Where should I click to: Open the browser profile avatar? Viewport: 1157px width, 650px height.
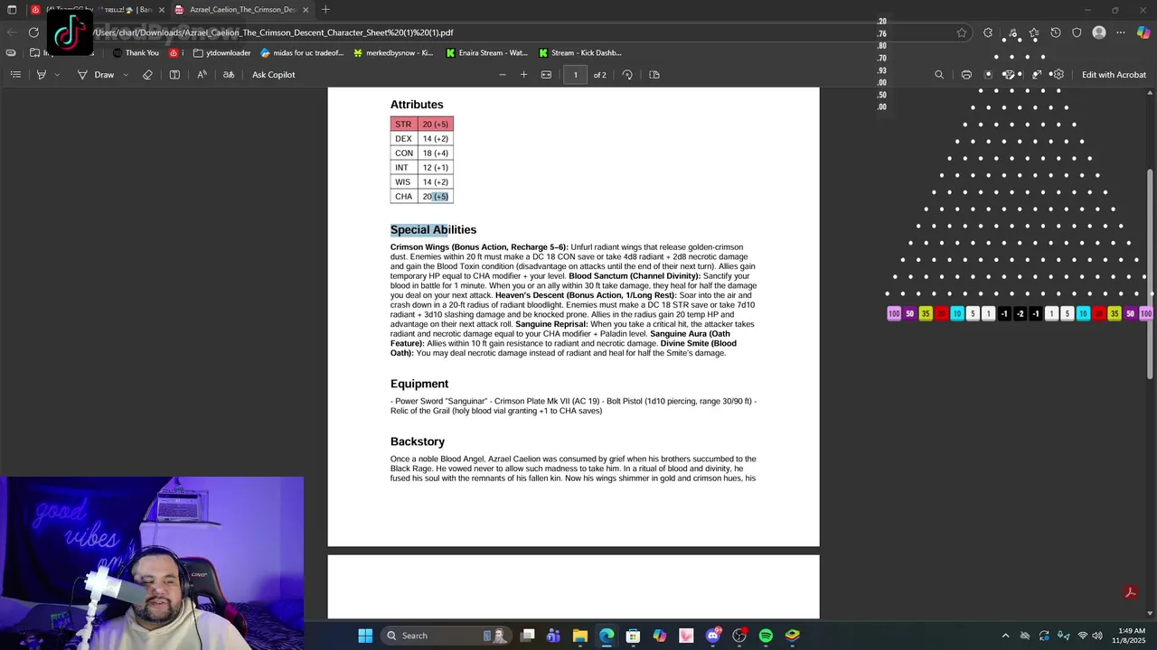1099,32
